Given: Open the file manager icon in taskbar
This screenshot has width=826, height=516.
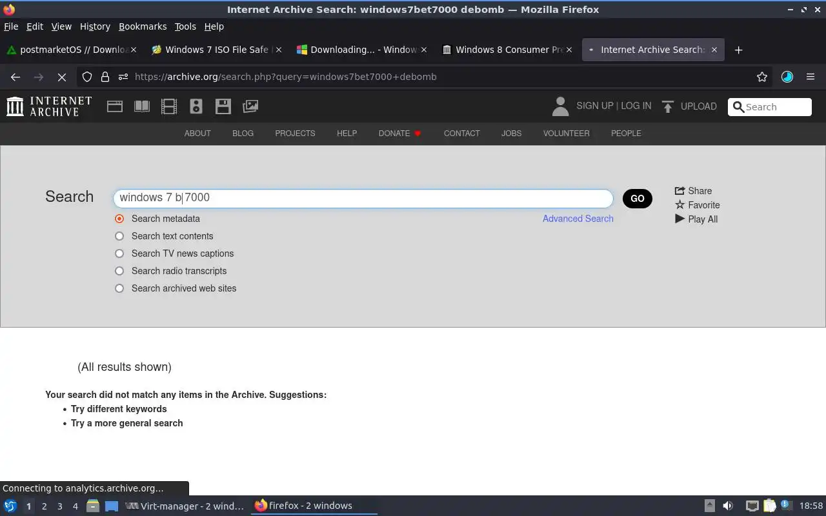Looking at the screenshot, I should [x=93, y=506].
